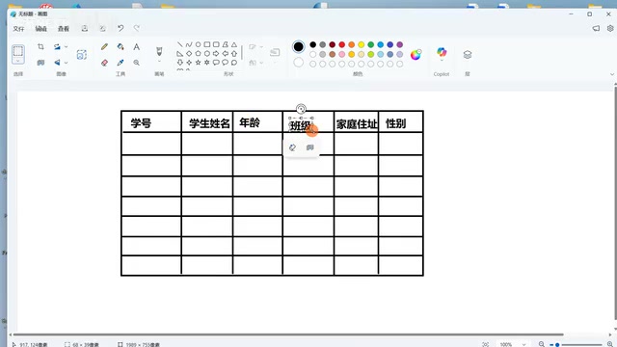The width and height of the screenshot is (617, 347).
Task: Open the shape Outline dropdown
Action: click(255, 47)
